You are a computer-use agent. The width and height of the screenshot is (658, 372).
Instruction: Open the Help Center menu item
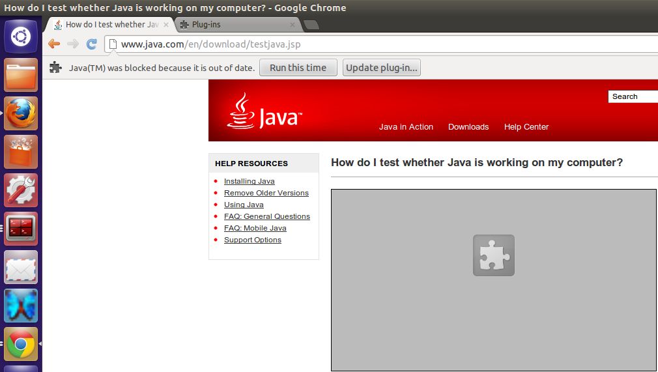[x=526, y=127]
